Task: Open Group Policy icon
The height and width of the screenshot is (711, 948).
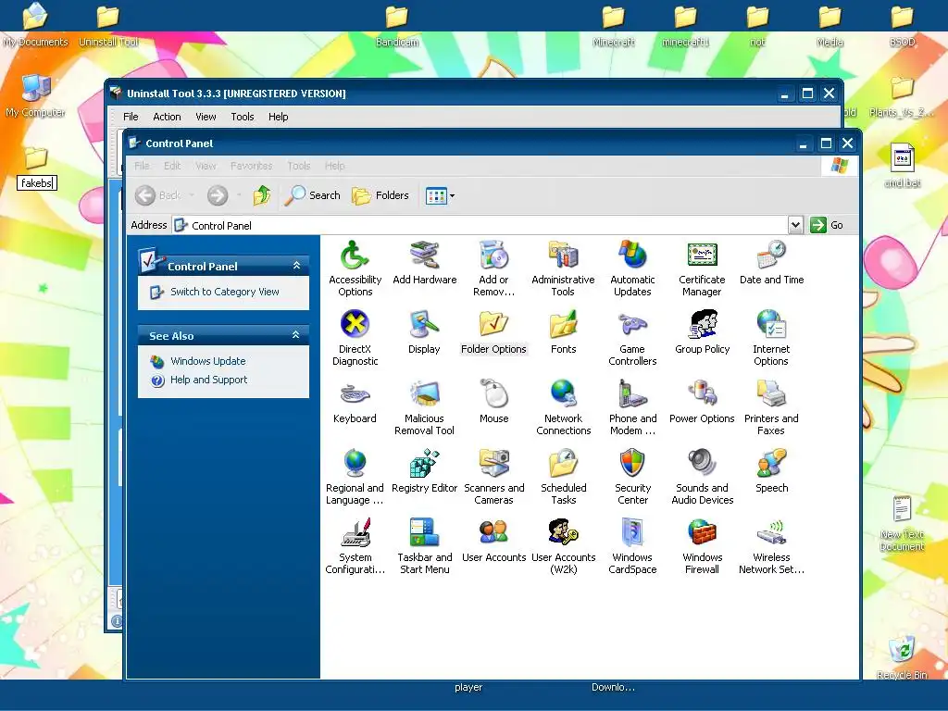Action: (x=702, y=332)
